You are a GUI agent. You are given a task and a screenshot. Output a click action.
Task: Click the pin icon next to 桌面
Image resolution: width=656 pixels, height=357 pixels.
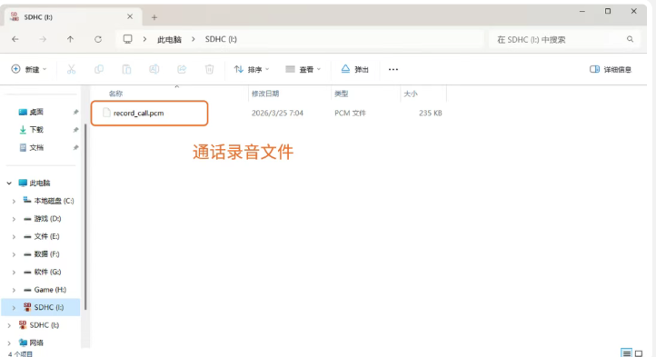click(75, 112)
